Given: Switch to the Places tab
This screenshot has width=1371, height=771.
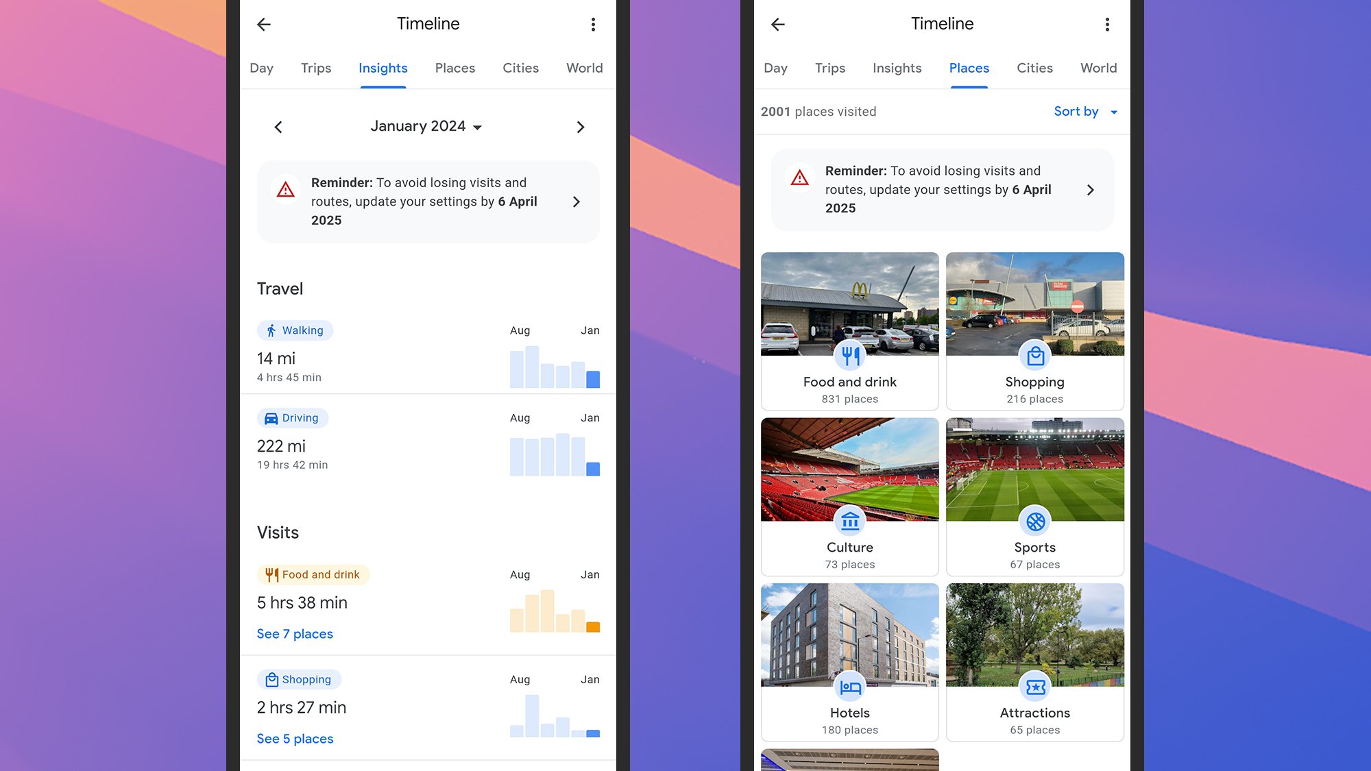Looking at the screenshot, I should click(454, 68).
